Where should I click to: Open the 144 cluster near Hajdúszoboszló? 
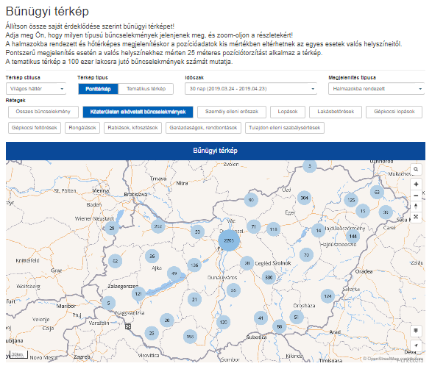coord(353,236)
